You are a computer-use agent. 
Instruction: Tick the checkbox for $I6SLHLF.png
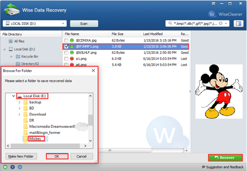click(66, 52)
